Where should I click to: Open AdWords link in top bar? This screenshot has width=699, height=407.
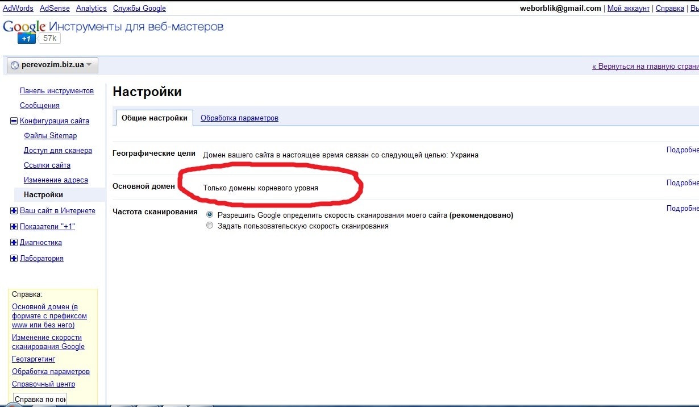pyautogui.click(x=18, y=8)
